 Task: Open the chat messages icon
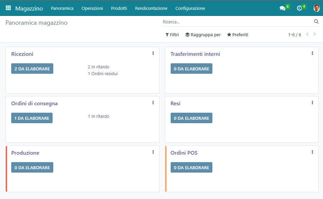tap(282, 8)
